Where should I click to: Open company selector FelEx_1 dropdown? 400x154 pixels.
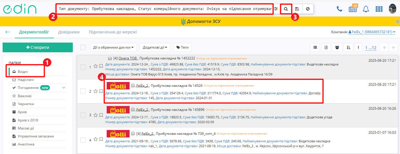(x=372, y=32)
